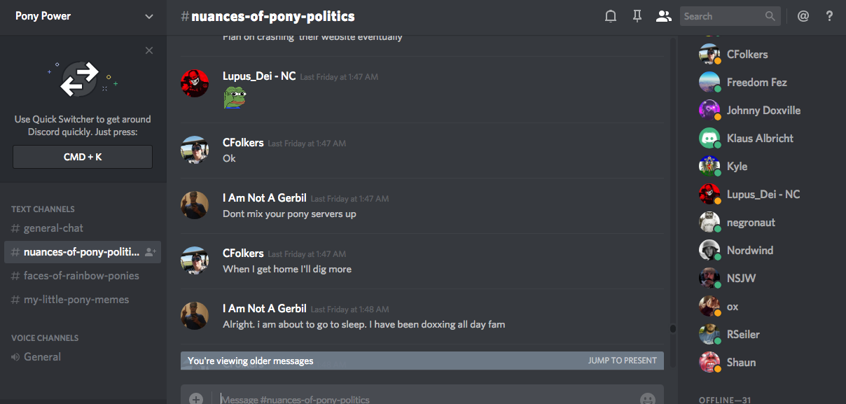This screenshot has height=404, width=846.
Task: Click JUMP TO PRESENT
Action: [x=623, y=361]
